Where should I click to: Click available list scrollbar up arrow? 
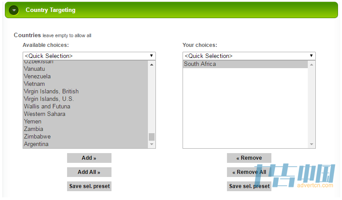click(x=152, y=65)
